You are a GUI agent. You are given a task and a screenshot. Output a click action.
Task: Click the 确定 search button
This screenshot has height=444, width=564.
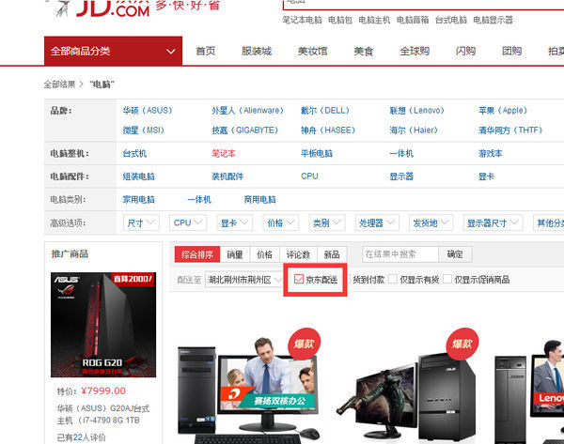pos(455,254)
